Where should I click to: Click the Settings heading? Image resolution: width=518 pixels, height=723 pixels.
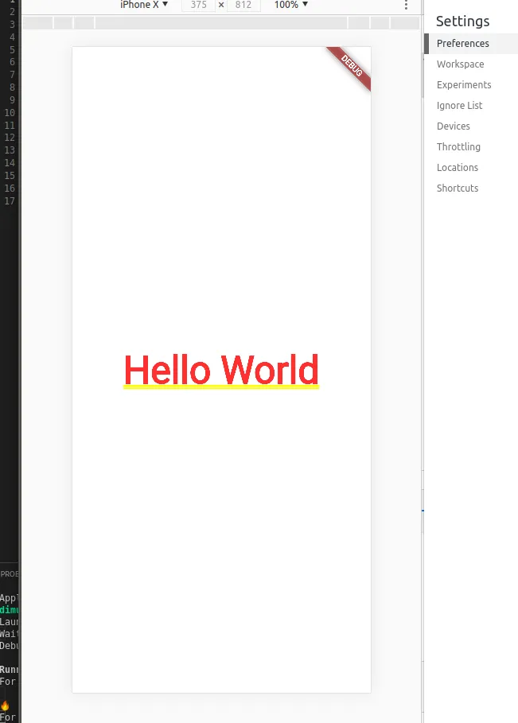coord(462,21)
